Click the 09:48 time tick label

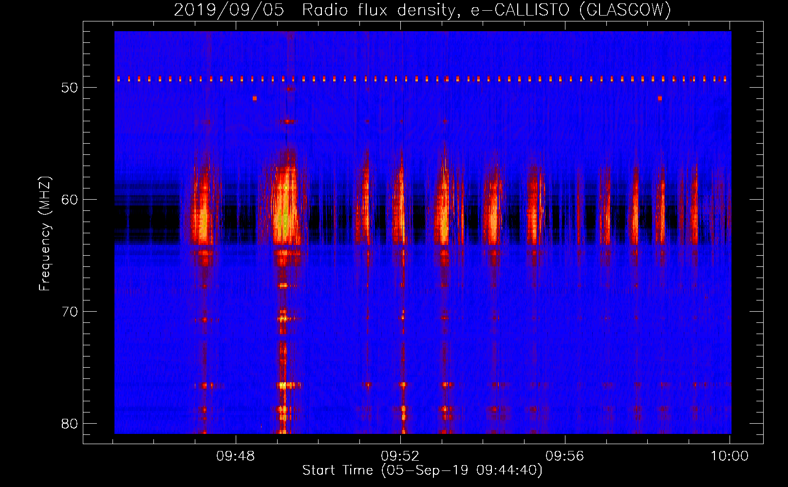tap(236, 456)
